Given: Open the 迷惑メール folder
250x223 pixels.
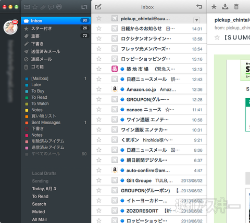Looking at the screenshot, I should point(56,59).
